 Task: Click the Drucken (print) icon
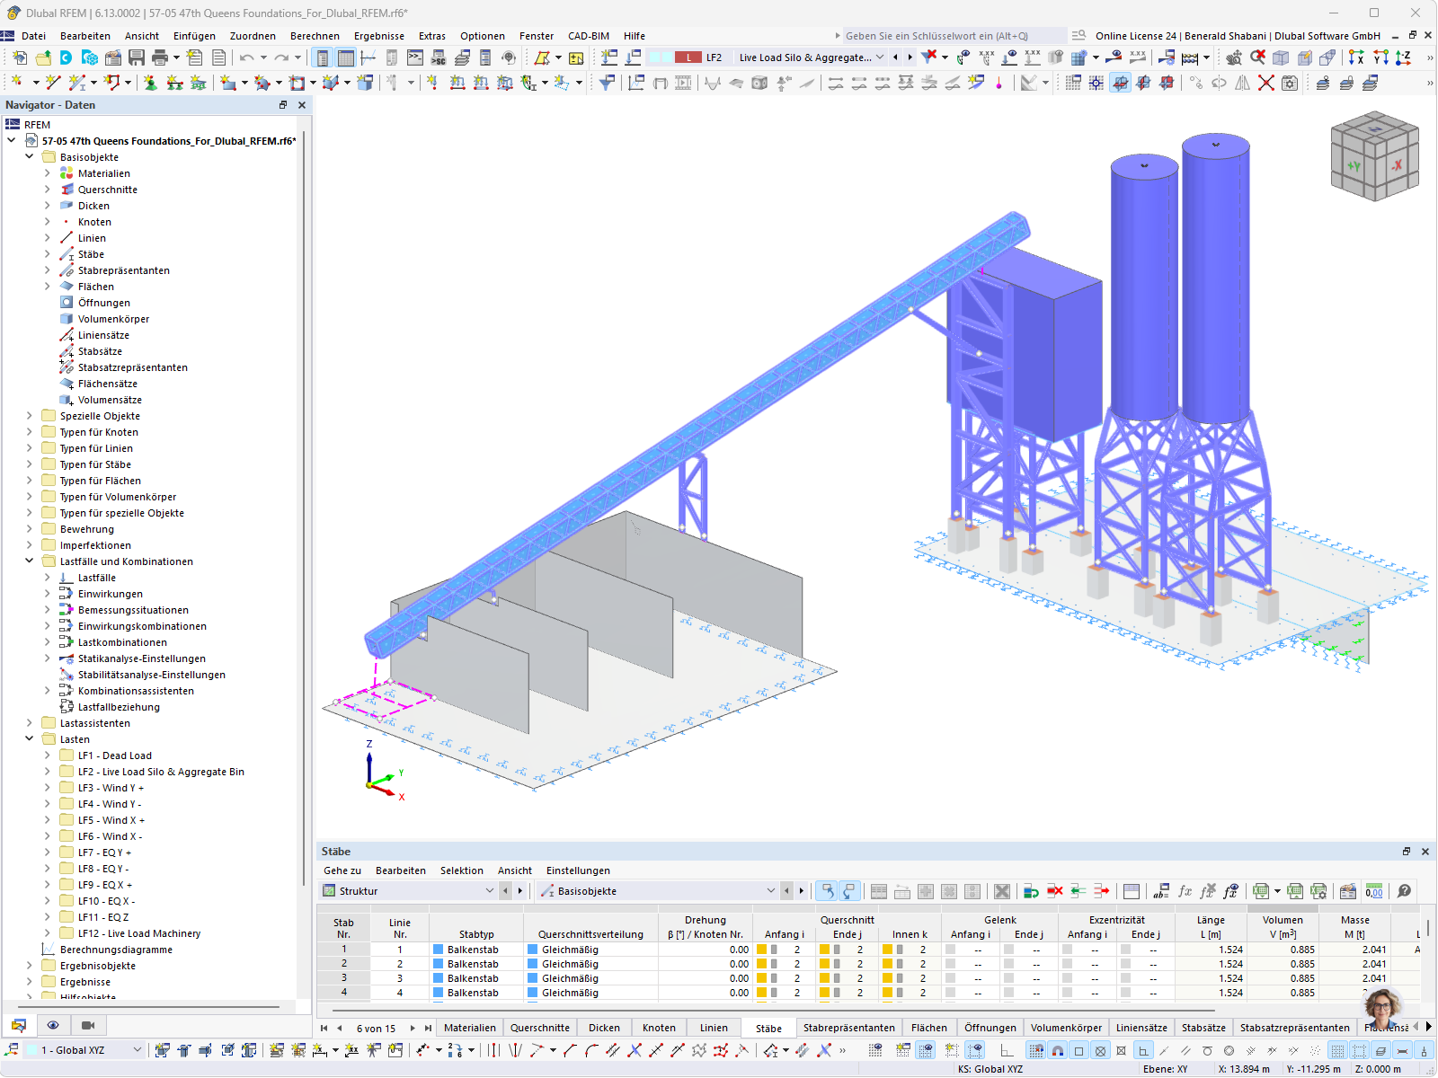pyautogui.click(x=159, y=57)
